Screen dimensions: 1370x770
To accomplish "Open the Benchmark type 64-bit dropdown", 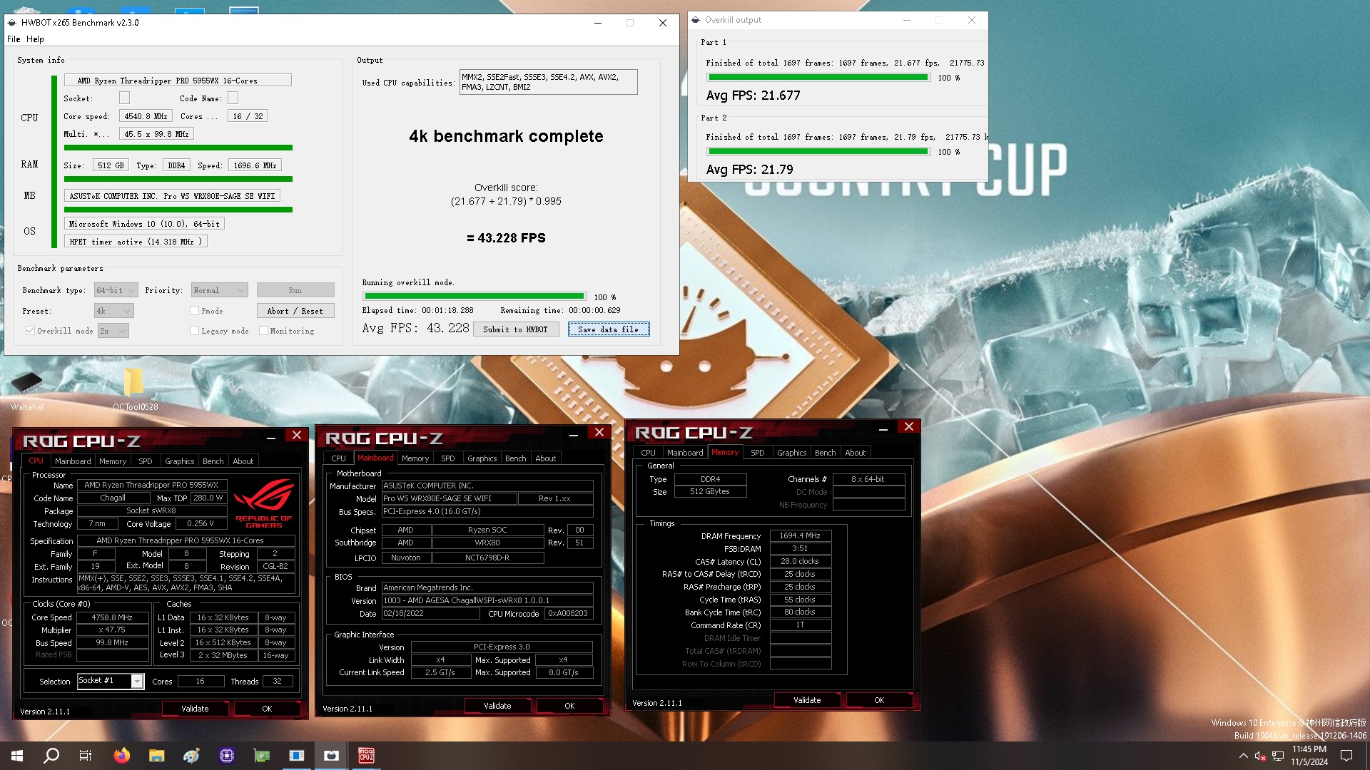I will (116, 290).
